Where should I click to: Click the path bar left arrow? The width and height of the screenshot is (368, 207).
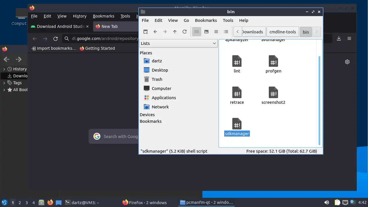(237, 32)
